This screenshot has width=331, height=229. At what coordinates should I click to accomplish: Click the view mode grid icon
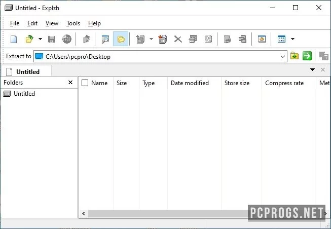(x=282, y=39)
